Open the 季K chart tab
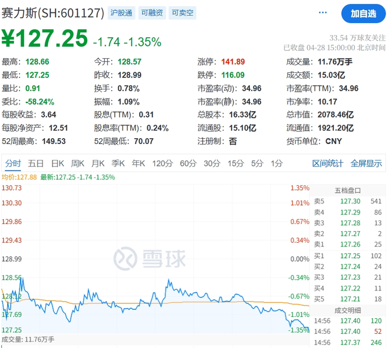 pos(118,163)
